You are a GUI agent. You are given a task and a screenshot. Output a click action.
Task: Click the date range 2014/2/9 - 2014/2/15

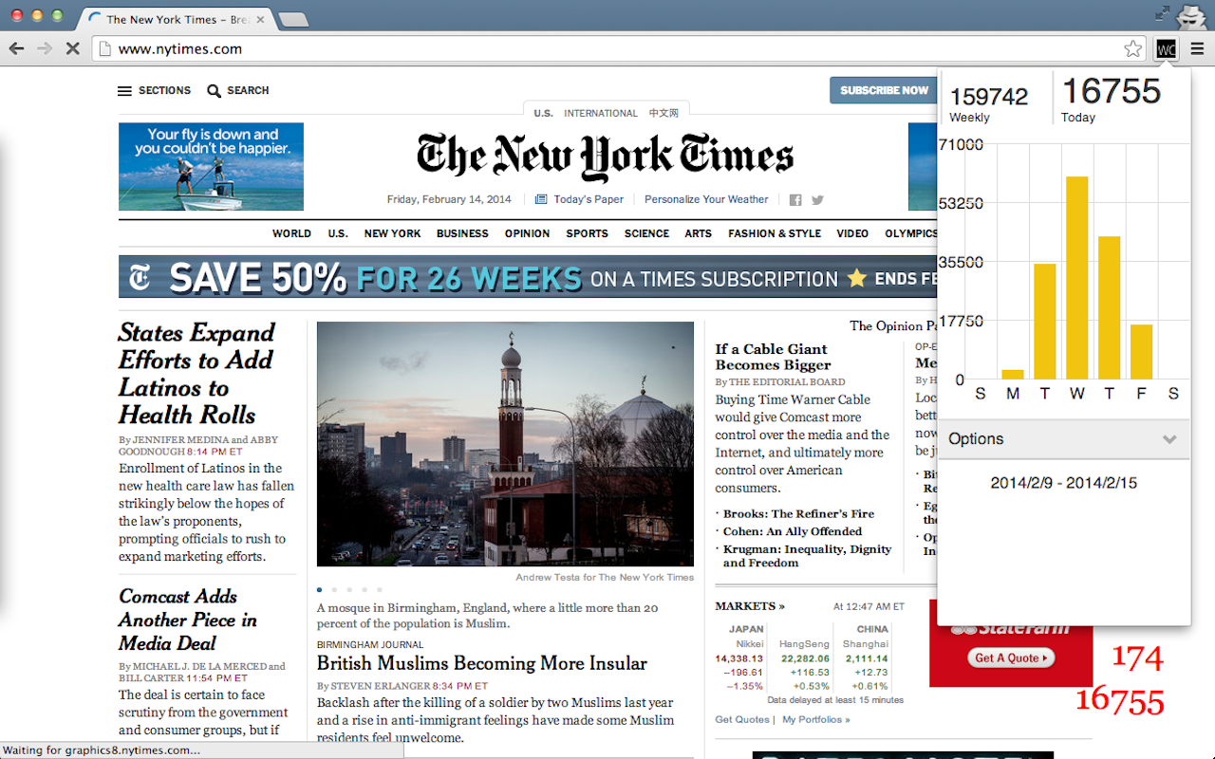(1063, 483)
